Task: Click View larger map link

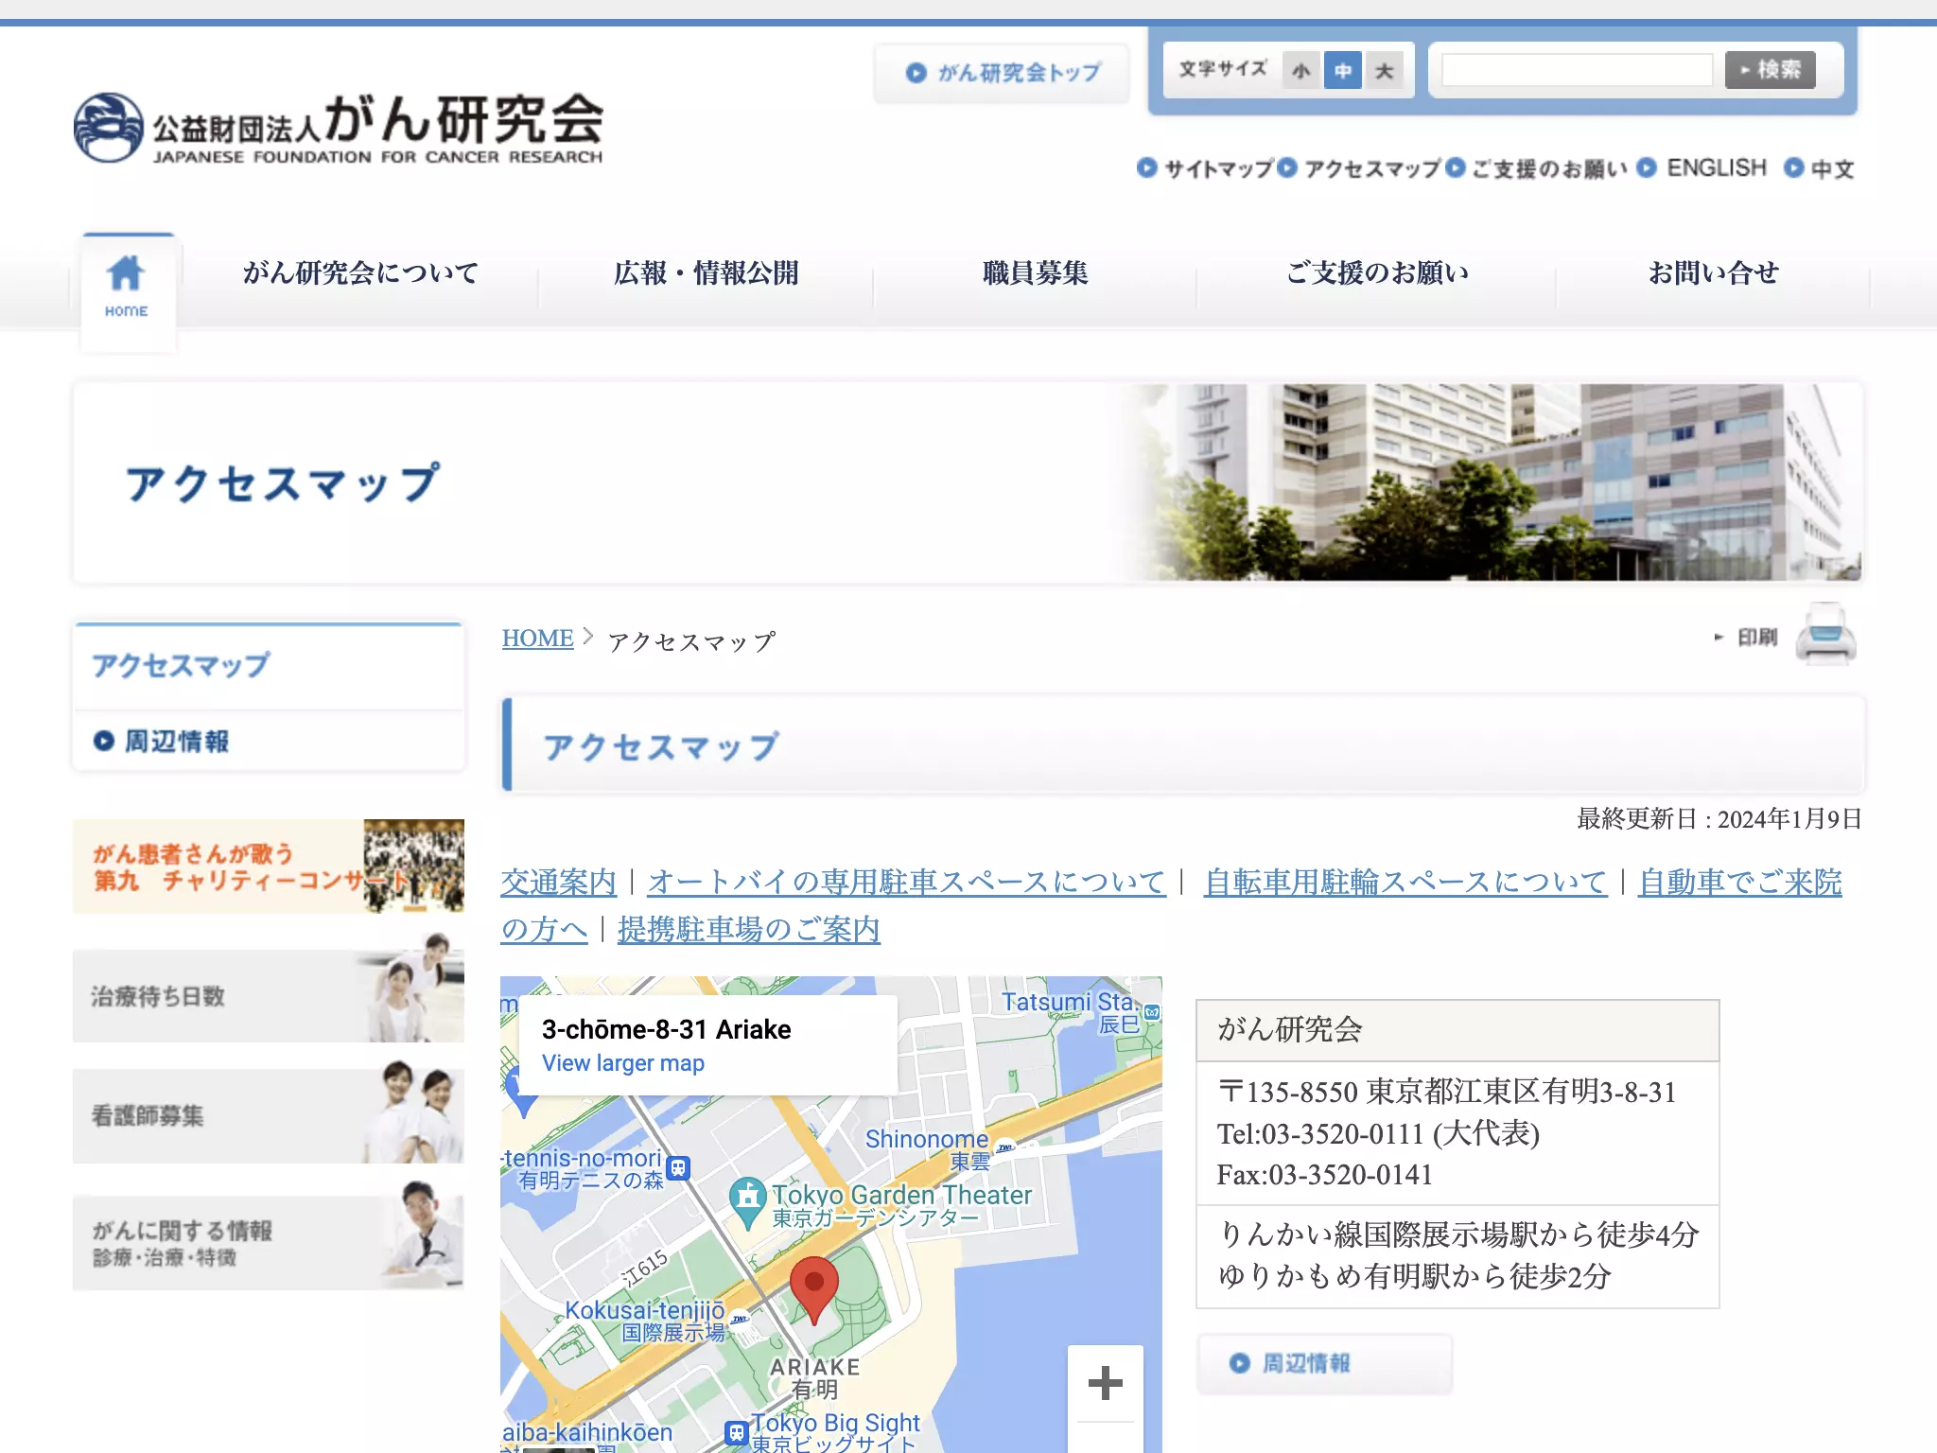Action: coord(623,1063)
